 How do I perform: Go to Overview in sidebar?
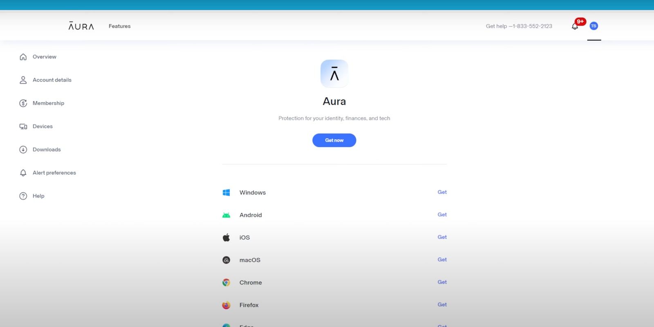(45, 57)
